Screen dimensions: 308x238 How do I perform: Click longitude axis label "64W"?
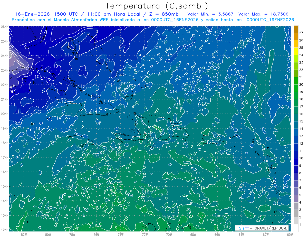(242, 234)
